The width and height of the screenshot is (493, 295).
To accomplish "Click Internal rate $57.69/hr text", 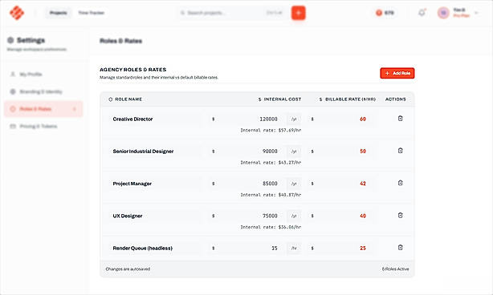I will pyautogui.click(x=271, y=130).
